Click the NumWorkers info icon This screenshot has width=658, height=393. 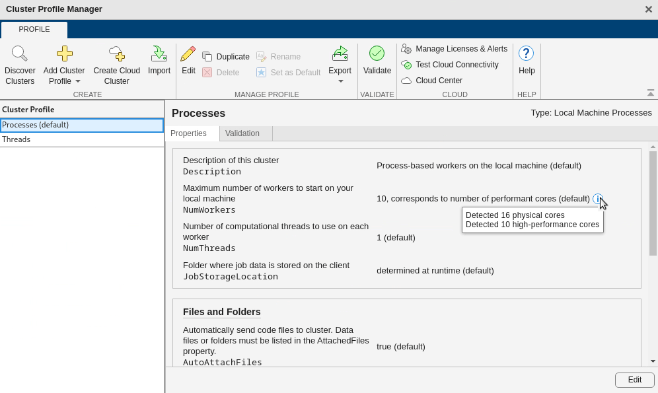(597, 199)
